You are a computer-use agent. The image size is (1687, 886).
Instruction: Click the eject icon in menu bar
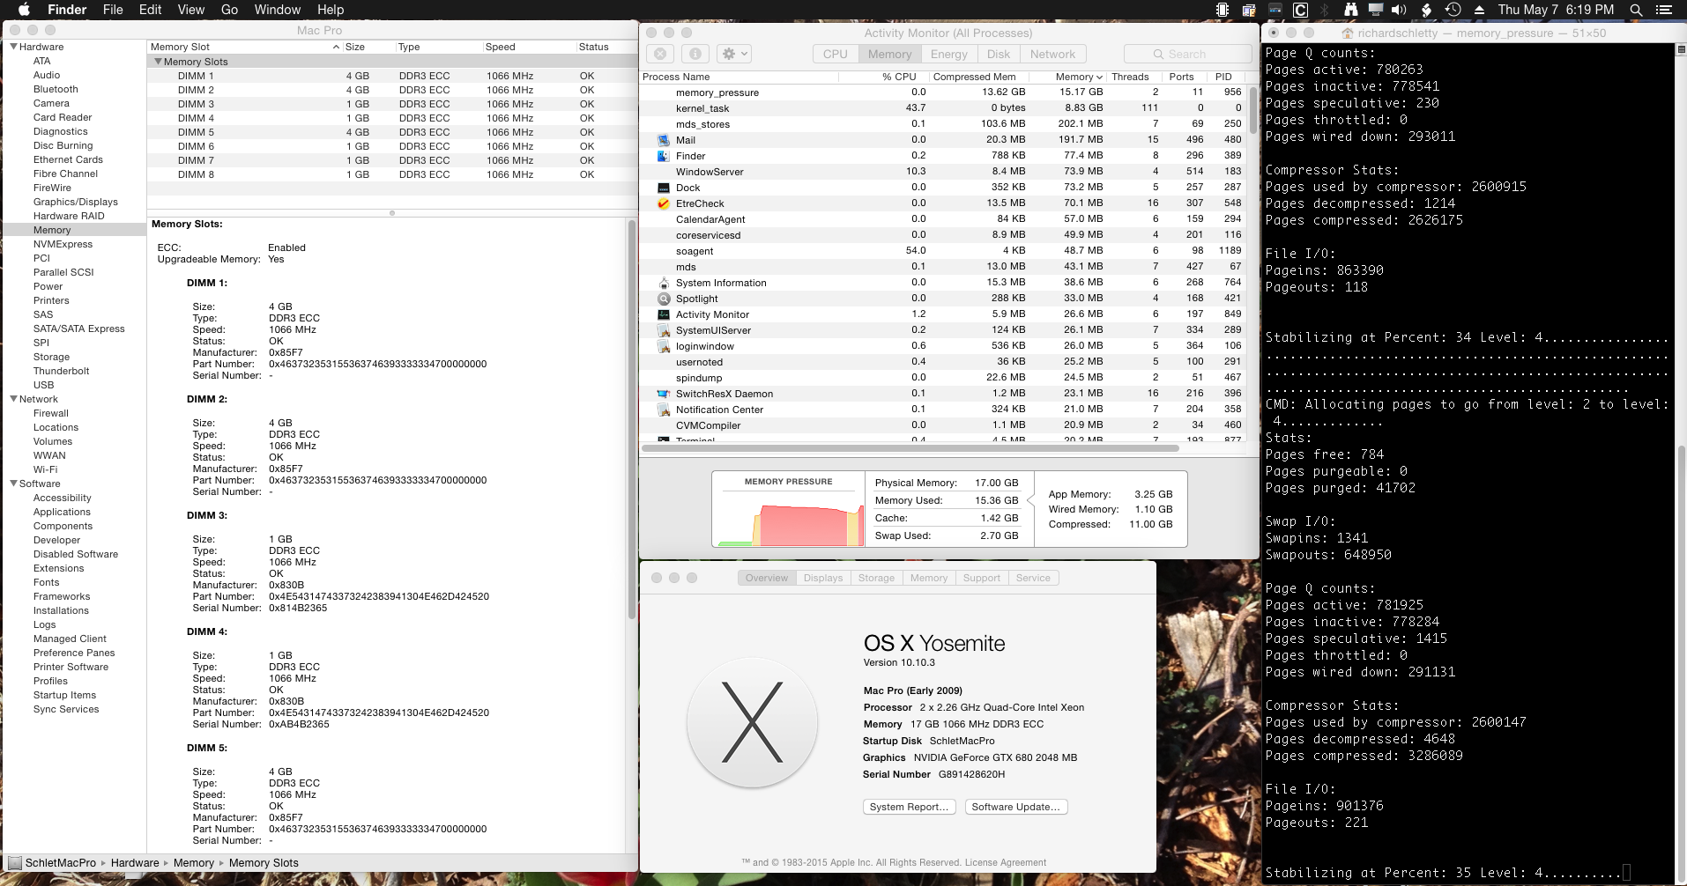tap(1479, 10)
